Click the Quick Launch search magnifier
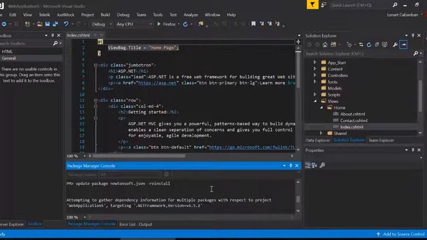 pos(395,5)
